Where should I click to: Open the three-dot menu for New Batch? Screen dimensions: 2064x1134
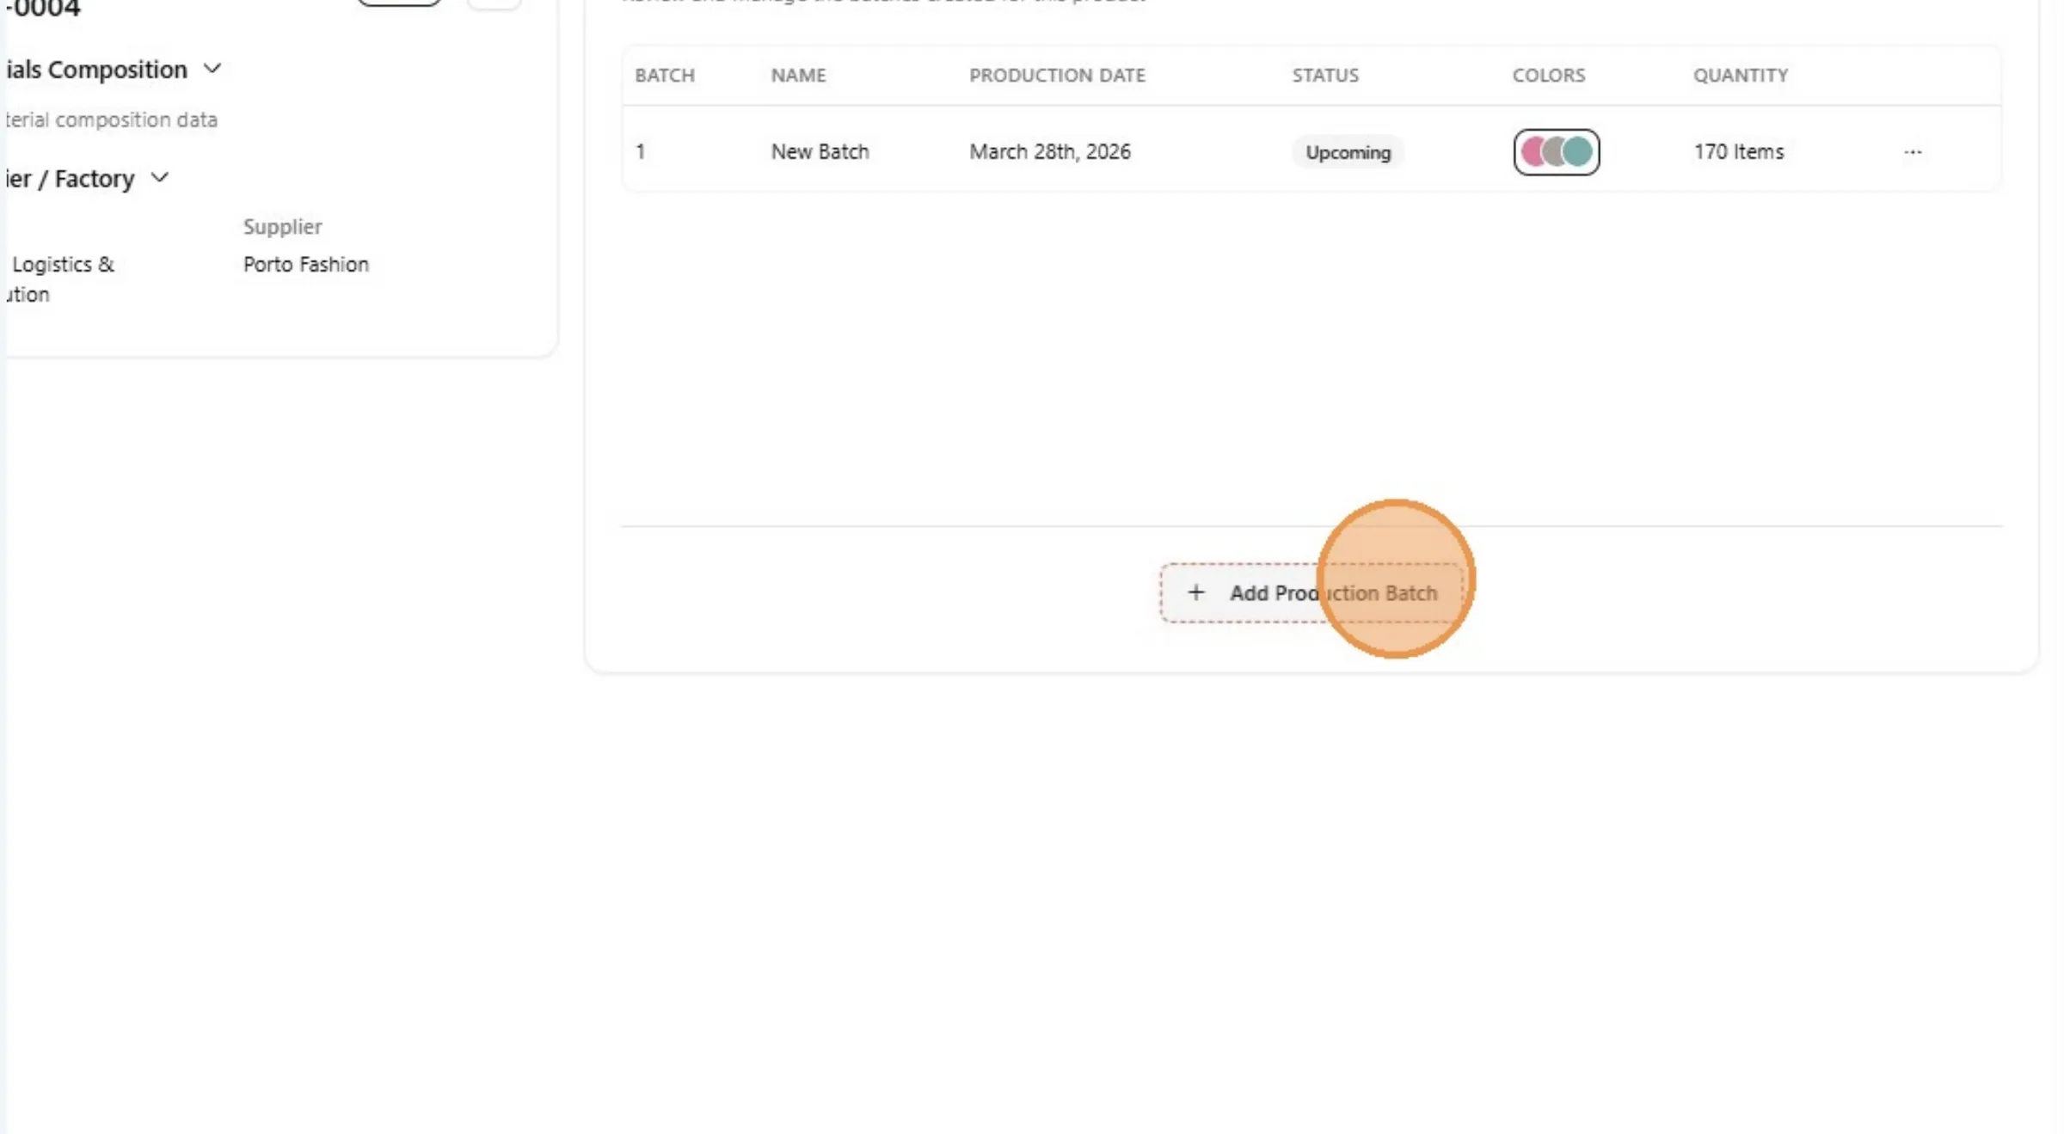click(1912, 152)
